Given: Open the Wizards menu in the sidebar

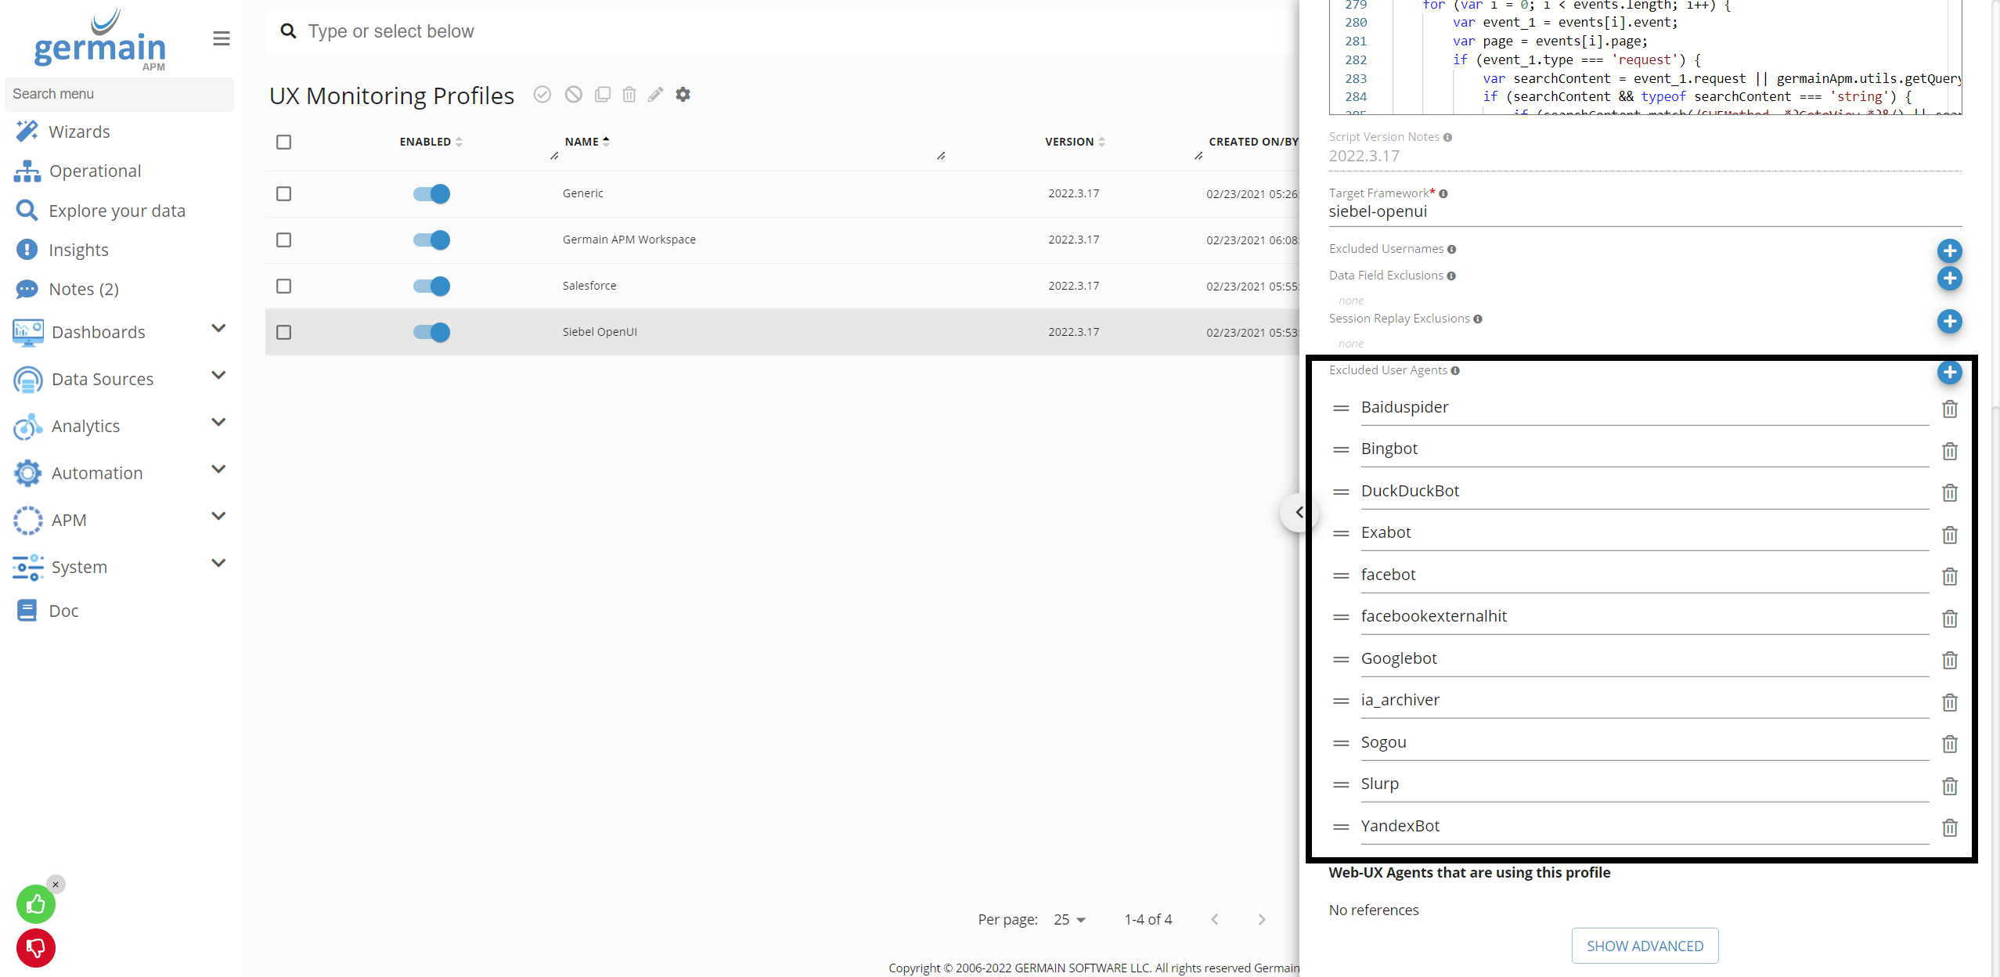Looking at the screenshot, I should pyautogui.click(x=81, y=131).
